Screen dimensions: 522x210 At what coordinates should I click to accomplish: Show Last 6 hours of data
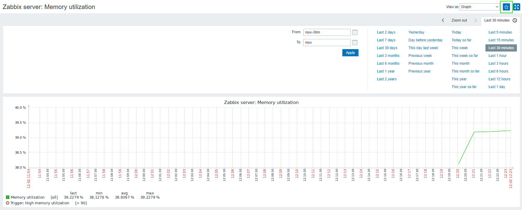coord(498,71)
